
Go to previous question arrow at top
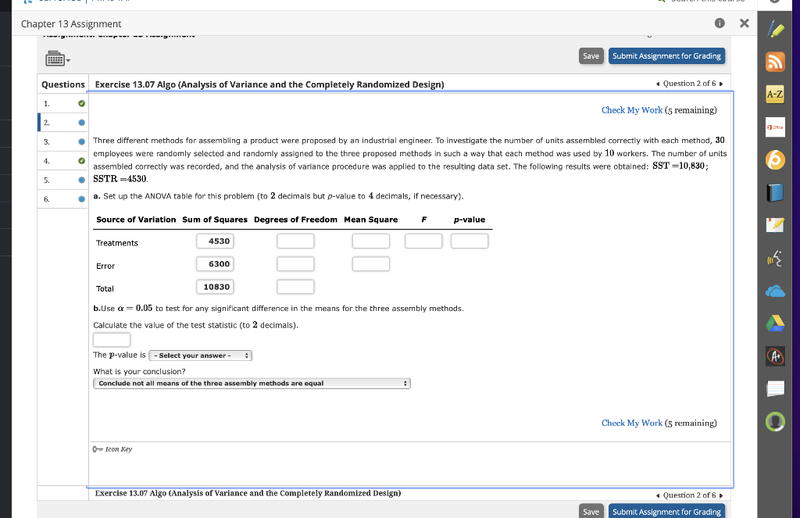[x=658, y=84]
